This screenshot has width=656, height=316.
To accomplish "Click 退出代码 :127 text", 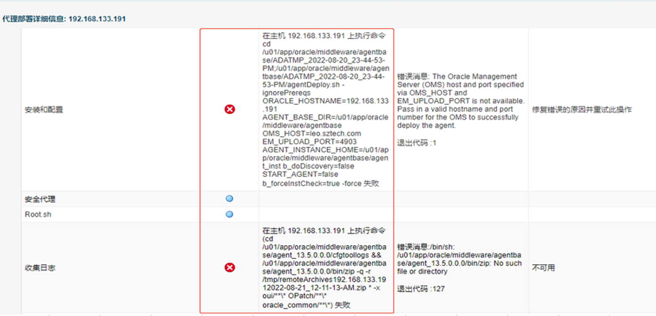I will [x=421, y=289].
